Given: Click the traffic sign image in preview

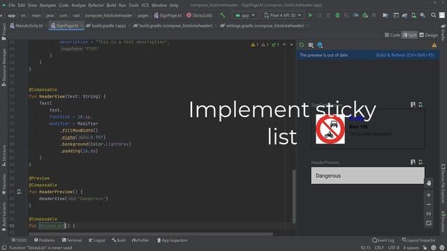Looking at the screenshot, I should [330, 129].
